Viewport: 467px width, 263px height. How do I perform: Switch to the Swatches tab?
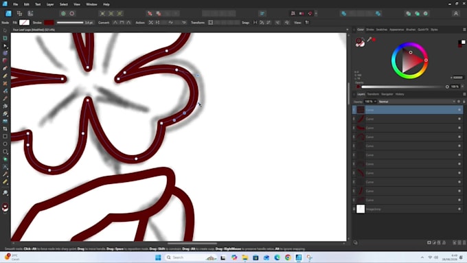(x=382, y=30)
